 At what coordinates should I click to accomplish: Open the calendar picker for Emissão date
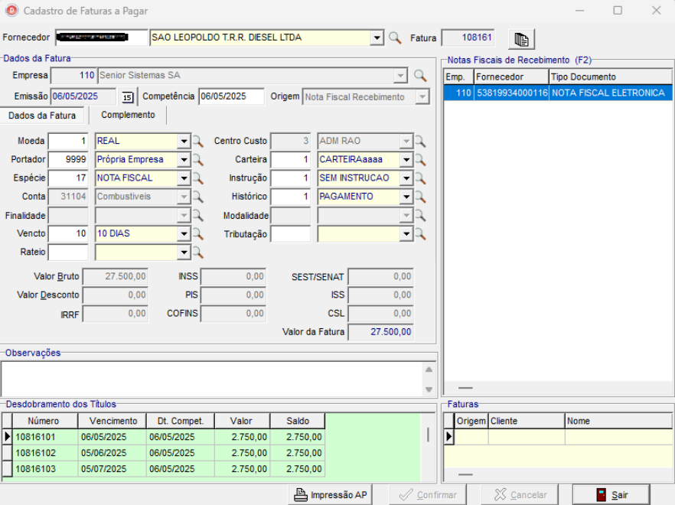pos(127,97)
